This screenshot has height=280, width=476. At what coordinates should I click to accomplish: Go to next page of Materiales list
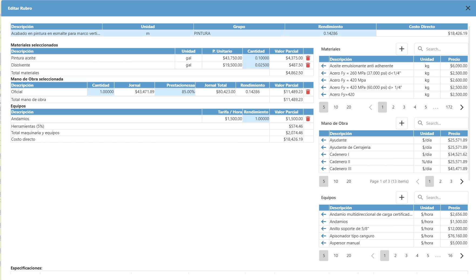[462, 107]
